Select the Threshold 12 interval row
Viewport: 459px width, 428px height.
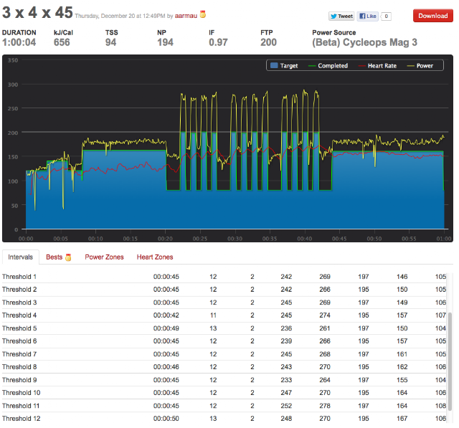pos(224,419)
